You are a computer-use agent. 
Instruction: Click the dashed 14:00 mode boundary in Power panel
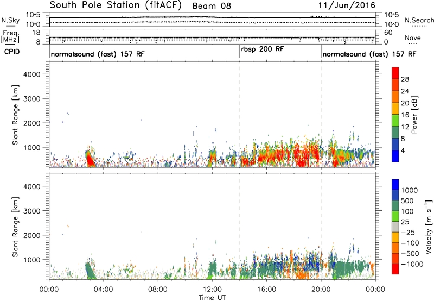click(240, 115)
